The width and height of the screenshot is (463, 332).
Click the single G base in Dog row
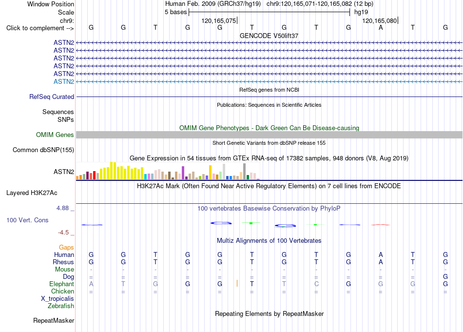445,277
